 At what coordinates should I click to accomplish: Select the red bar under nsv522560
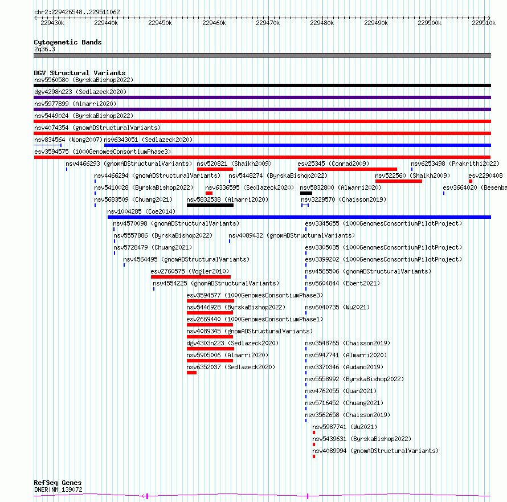pos(399,181)
